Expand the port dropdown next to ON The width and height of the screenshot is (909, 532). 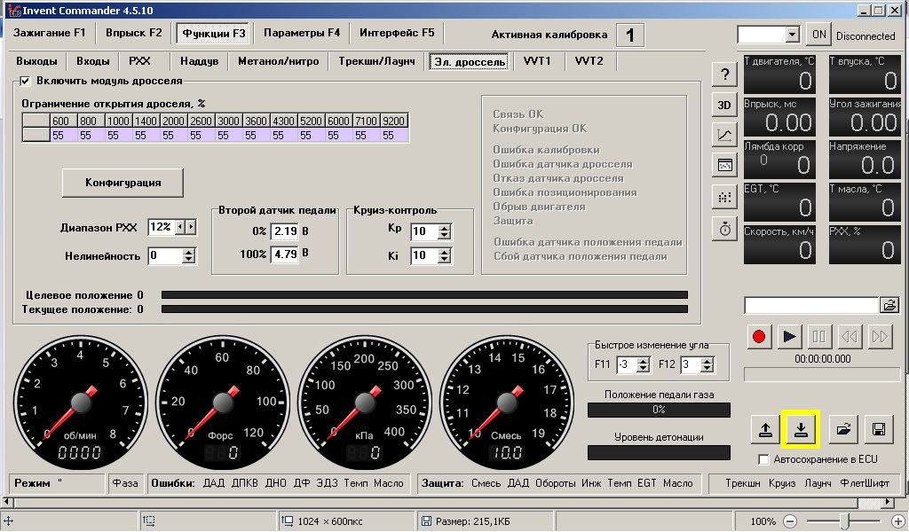(792, 35)
